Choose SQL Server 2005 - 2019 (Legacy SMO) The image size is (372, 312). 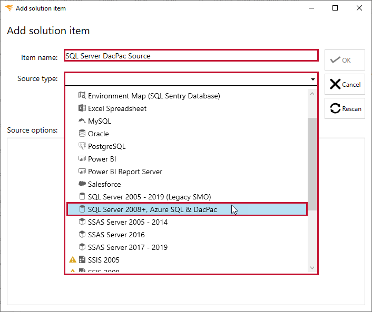[187, 197]
